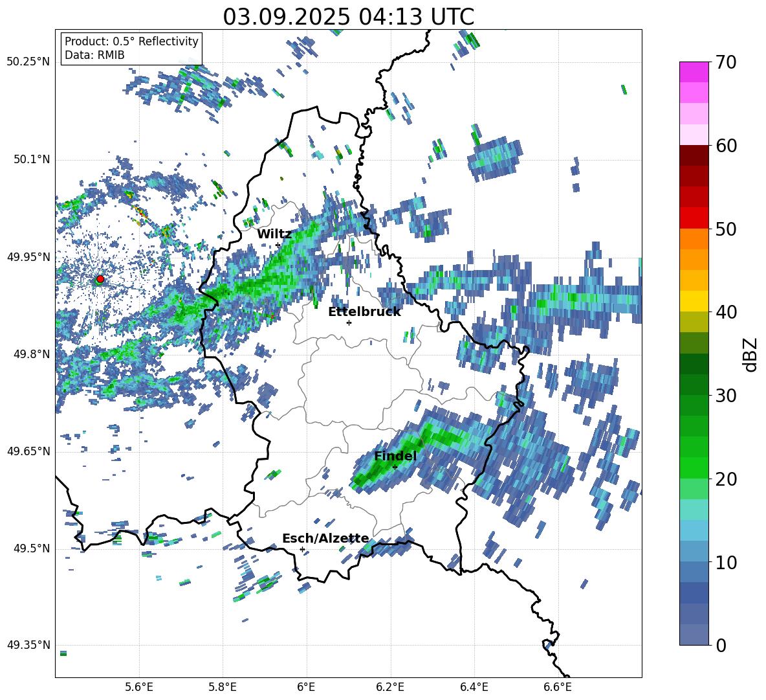The image size is (766, 700).
Task: Click the 5.8°E longitude label
Action: click(x=223, y=687)
